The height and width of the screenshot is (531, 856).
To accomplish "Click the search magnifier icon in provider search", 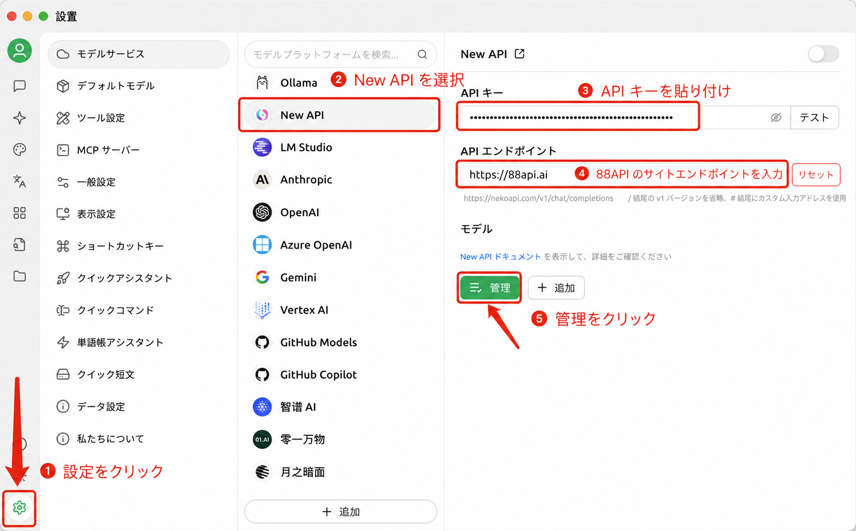I will pyautogui.click(x=422, y=54).
